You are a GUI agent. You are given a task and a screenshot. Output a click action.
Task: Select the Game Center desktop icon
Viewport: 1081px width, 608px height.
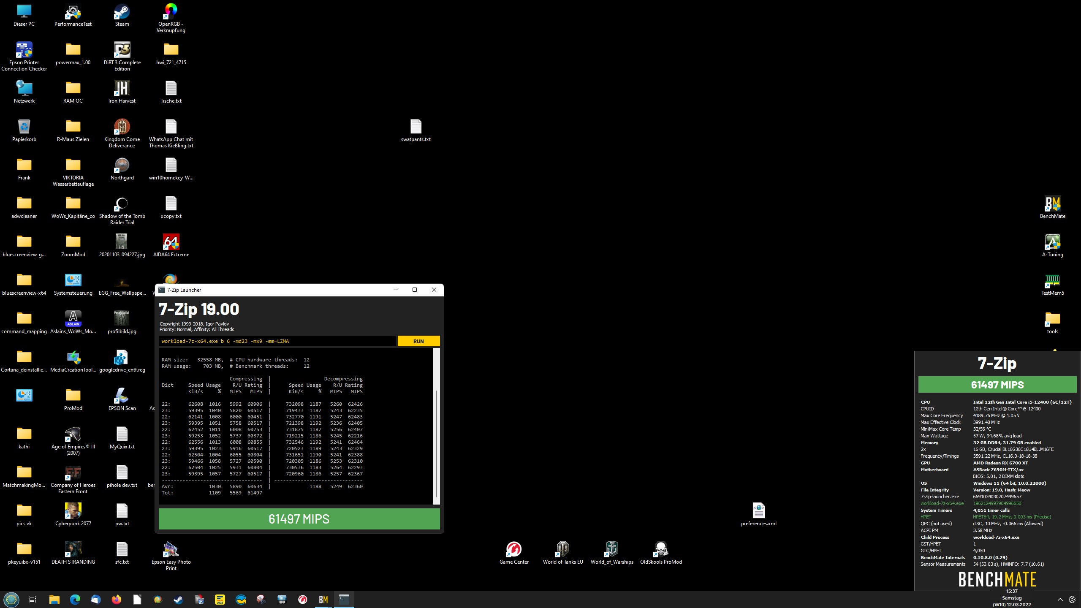click(x=514, y=553)
